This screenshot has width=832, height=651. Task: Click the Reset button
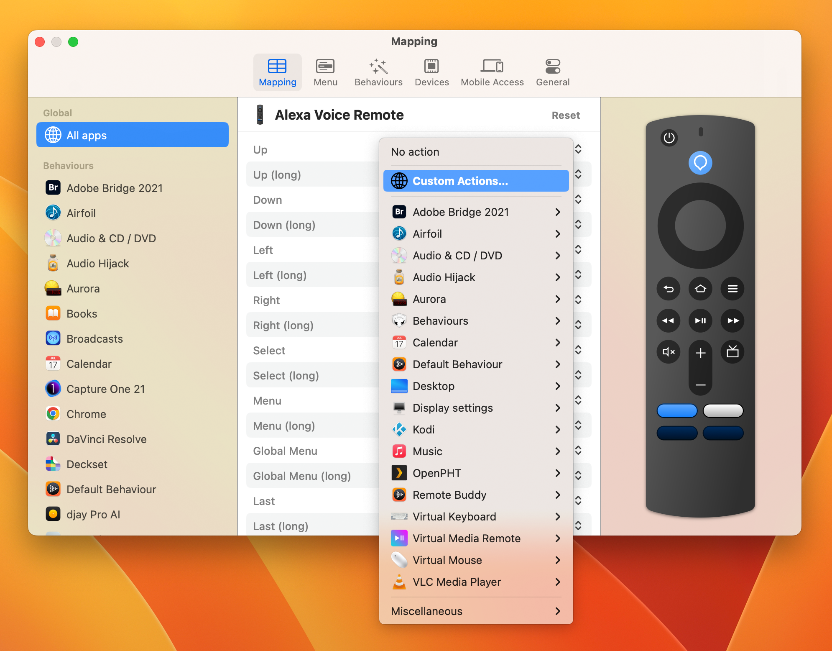click(x=566, y=115)
